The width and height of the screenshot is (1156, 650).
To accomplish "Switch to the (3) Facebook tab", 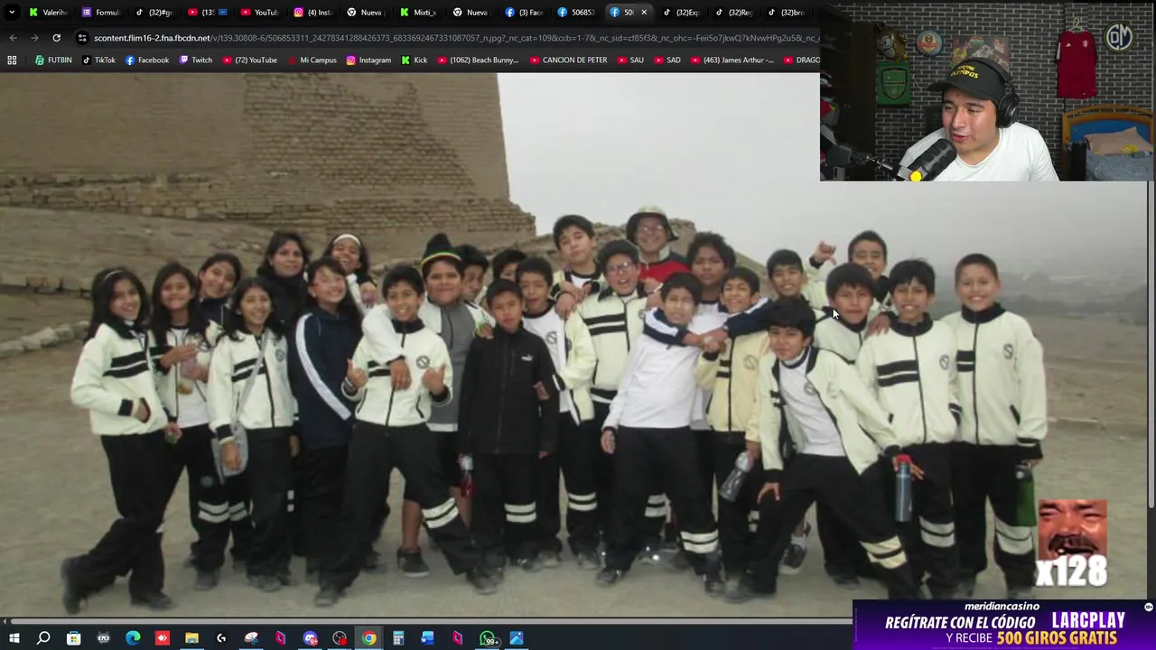I will (x=524, y=13).
